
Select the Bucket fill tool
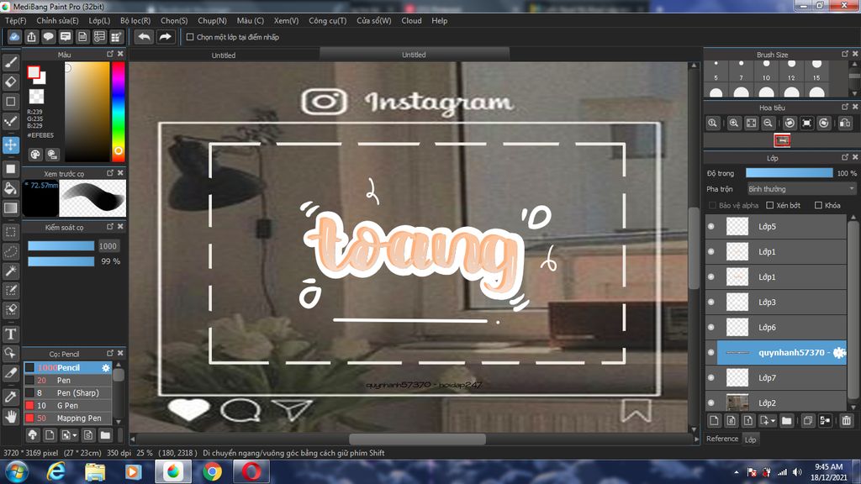pyautogui.click(x=10, y=189)
